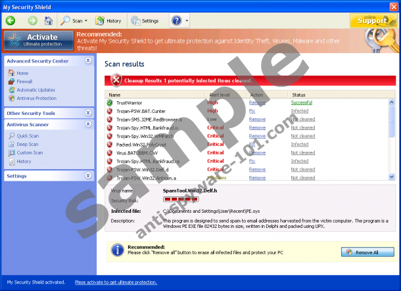Collapse the Advanced Security Center panel
This screenshot has height=291, width=401.
[x=88, y=60]
